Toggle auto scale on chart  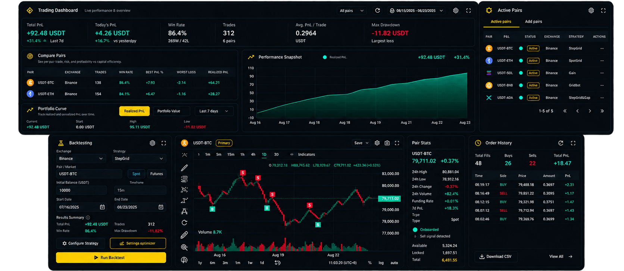click(394, 263)
